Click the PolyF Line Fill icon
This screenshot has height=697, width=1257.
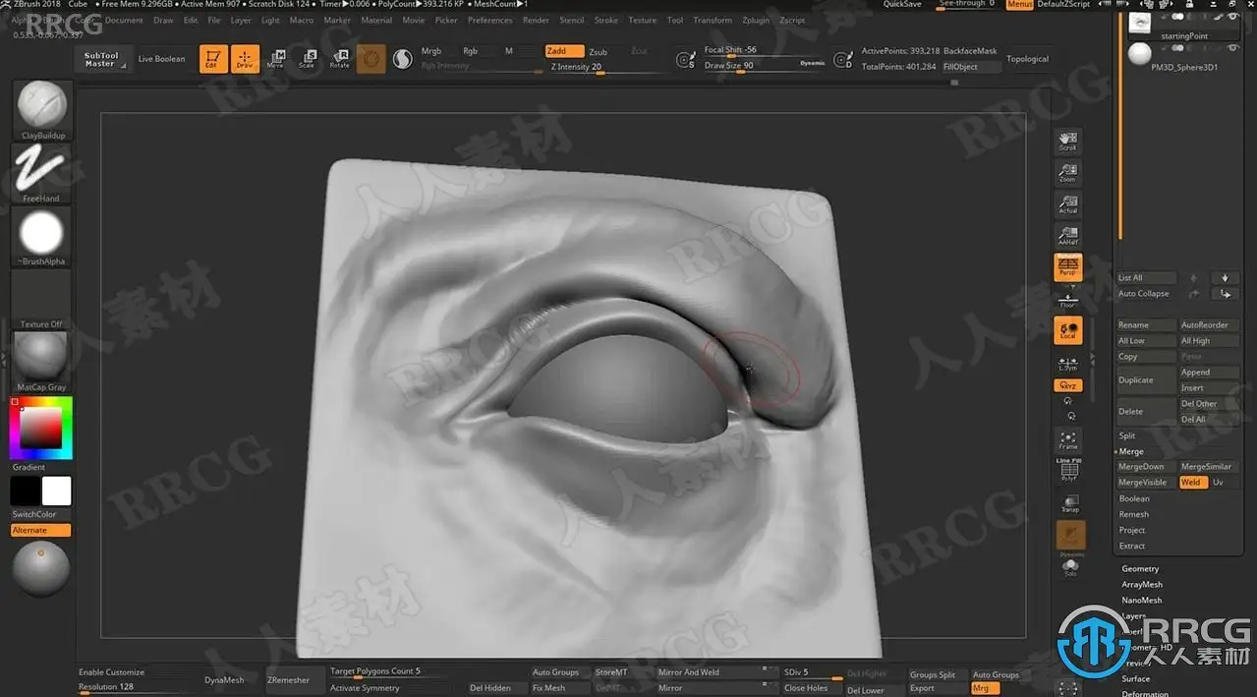(x=1068, y=471)
